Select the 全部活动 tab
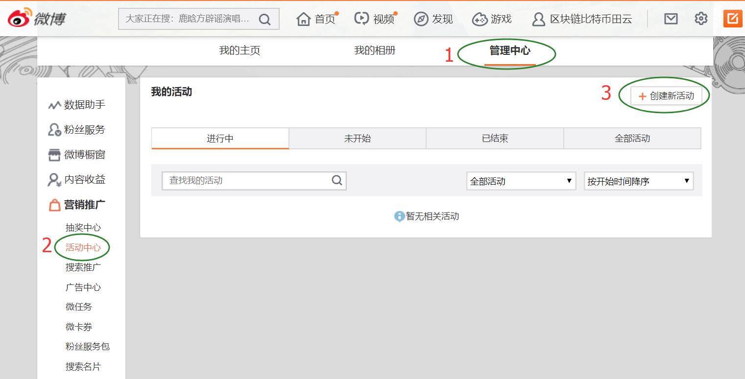 coord(632,139)
